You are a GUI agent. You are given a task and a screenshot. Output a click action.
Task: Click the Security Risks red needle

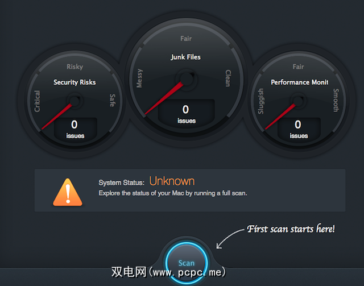(57, 116)
